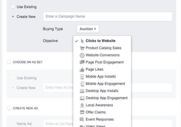This screenshot has height=127, width=181.
Task: Click the map pin icon for Local Awareness
Action: pos(82,105)
